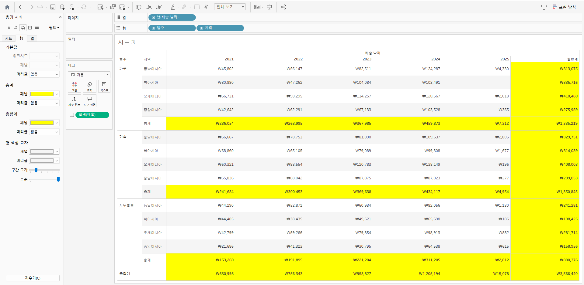Open 세부 정보 detail card
Screen dimensions: 584x285
75,101
